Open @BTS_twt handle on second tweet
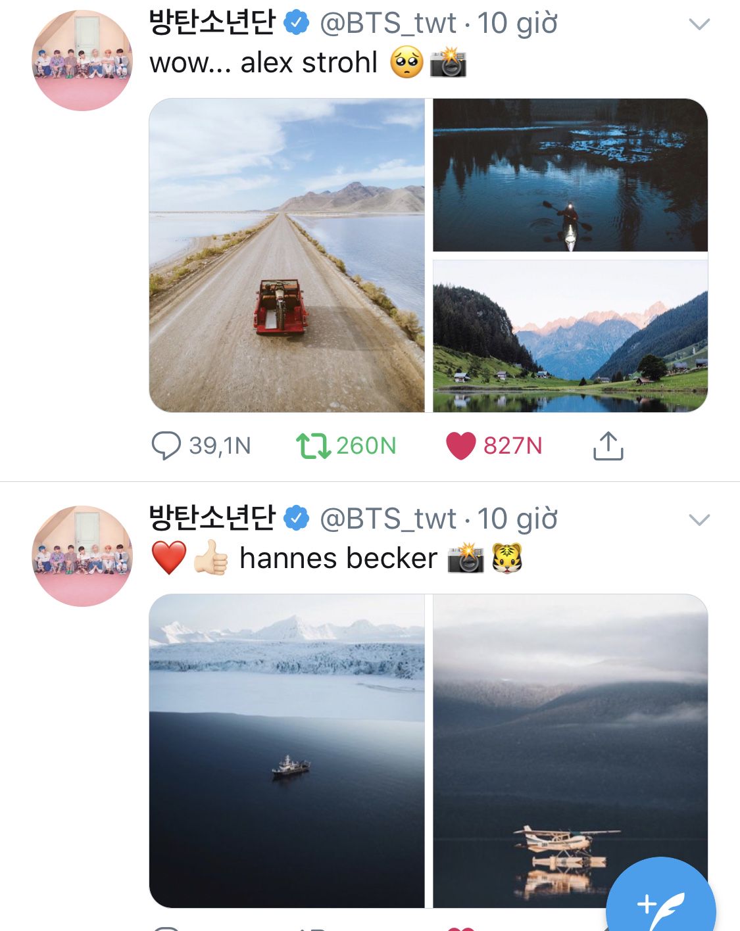740x931 pixels. [x=387, y=519]
